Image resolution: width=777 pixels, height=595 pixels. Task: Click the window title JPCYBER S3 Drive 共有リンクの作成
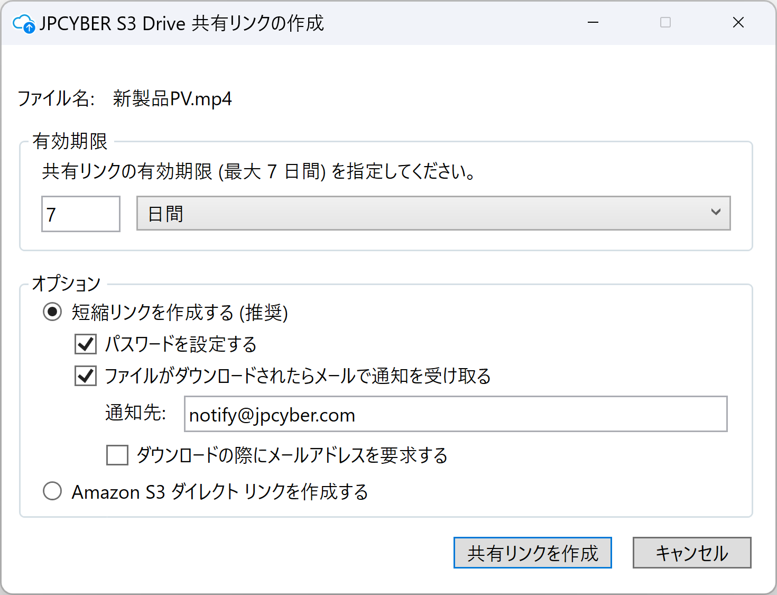[181, 24]
